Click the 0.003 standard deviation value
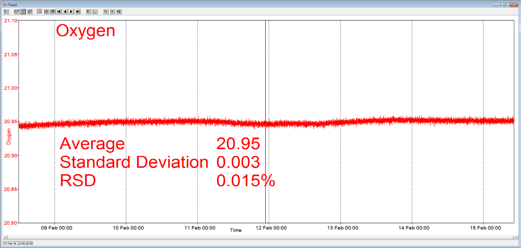Screen dimensions: 521x248 pos(238,163)
